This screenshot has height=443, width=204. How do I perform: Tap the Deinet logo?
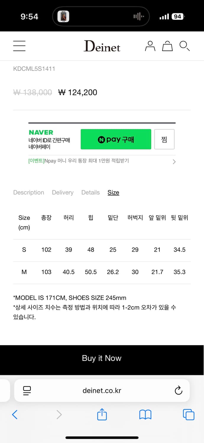click(102, 46)
